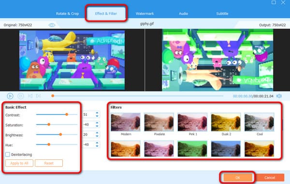Increase Contrast with the up arrow

pyautogui.click(x=97, y=113)
